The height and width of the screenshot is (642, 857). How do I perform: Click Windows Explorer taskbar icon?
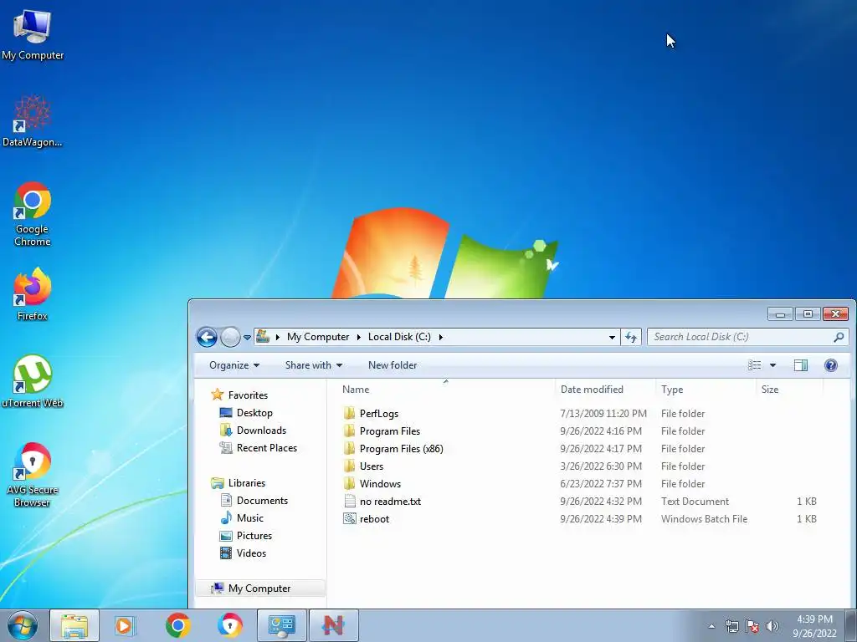74,625
